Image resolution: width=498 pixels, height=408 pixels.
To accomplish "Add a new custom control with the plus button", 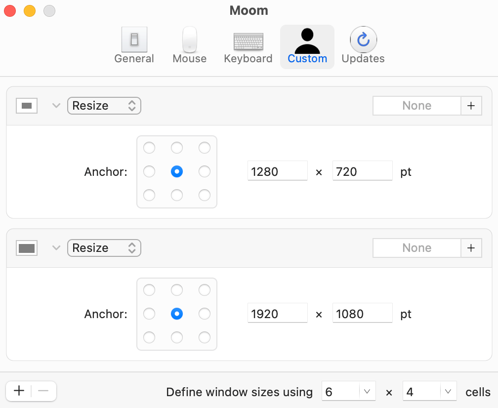I will 19,391.
